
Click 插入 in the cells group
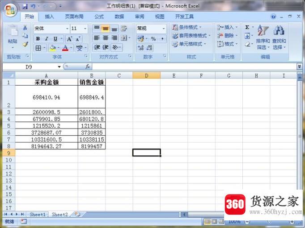point(227,27)
